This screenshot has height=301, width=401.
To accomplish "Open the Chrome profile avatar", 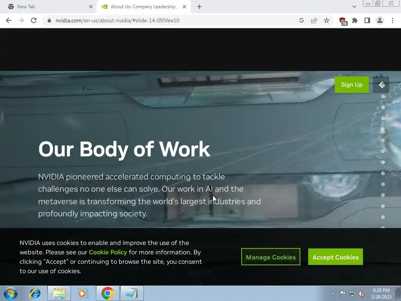I will click(x=380, y=20).
